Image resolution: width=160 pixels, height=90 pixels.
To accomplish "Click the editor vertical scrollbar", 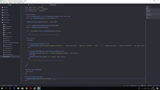I will pyautogui.click(x=145, y=51).
